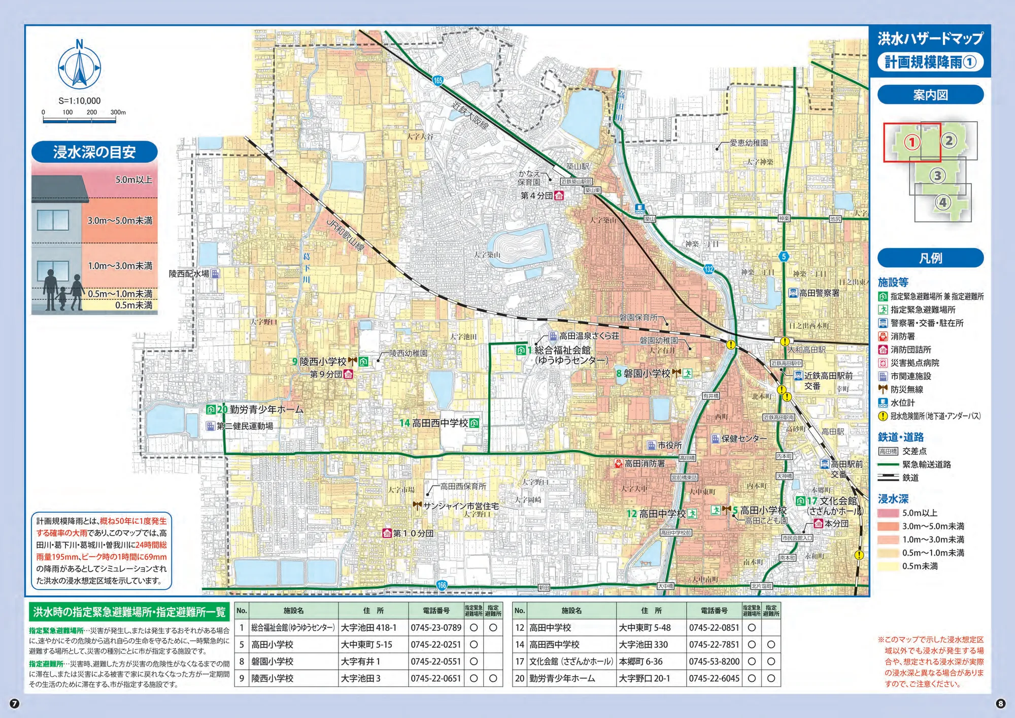Viewport: 1015px width, 718px height.
Task: Select the shelter icon beside 総合福祉会館
Action: [x=521, y=350]
